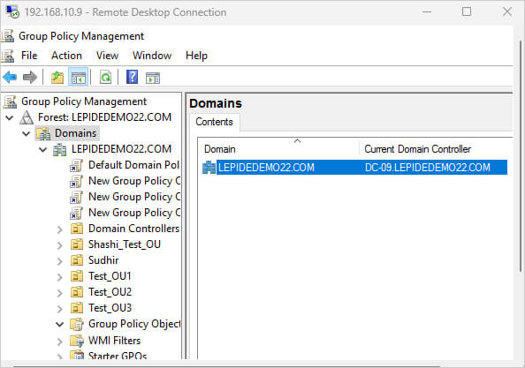Select Forest: LEPIDEDEMO22.COM label in tree
The width and height of the screenshot is (525, 368).
[104, 117]
